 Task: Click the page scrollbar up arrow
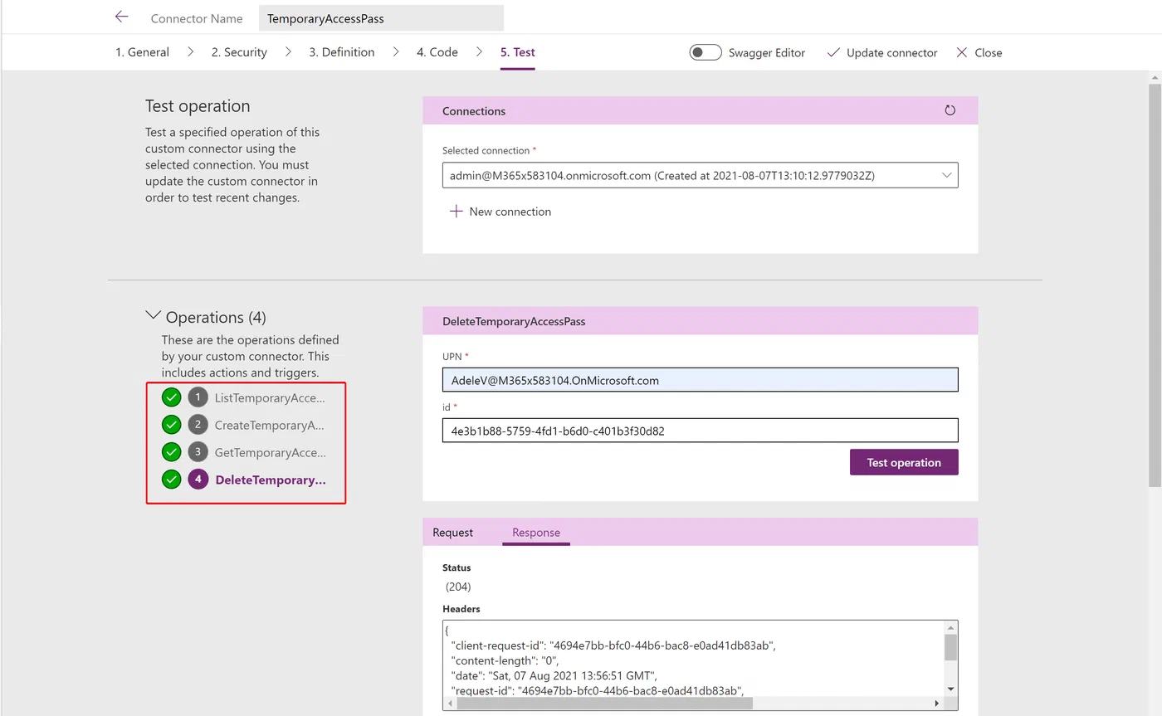[x=1155, y=77]
